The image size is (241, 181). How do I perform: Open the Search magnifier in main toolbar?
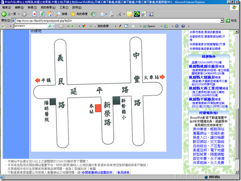[58, 14]
